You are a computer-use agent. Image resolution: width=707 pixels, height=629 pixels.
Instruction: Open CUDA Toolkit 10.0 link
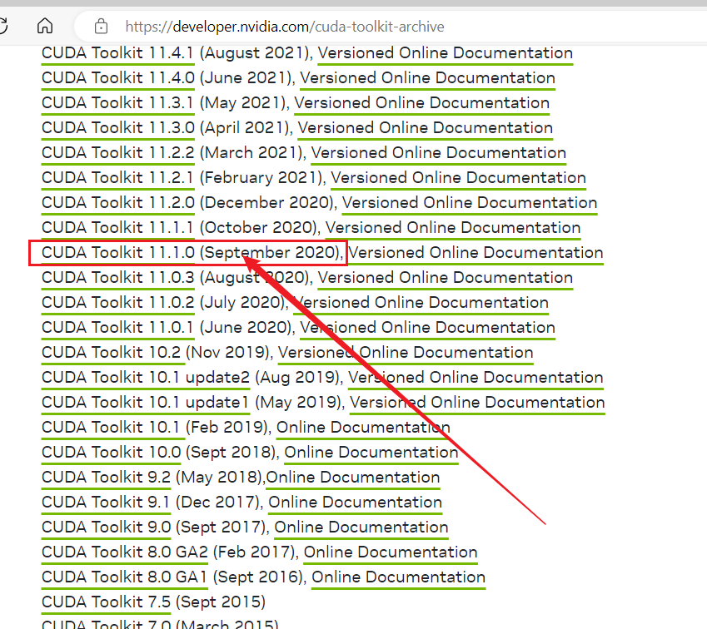[x=112, y=452]
